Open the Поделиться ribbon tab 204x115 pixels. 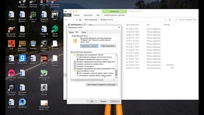pyautogui.click(x=88, y=15)
